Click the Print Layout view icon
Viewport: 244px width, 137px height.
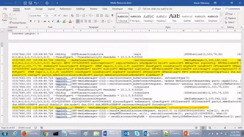(203, 128)
